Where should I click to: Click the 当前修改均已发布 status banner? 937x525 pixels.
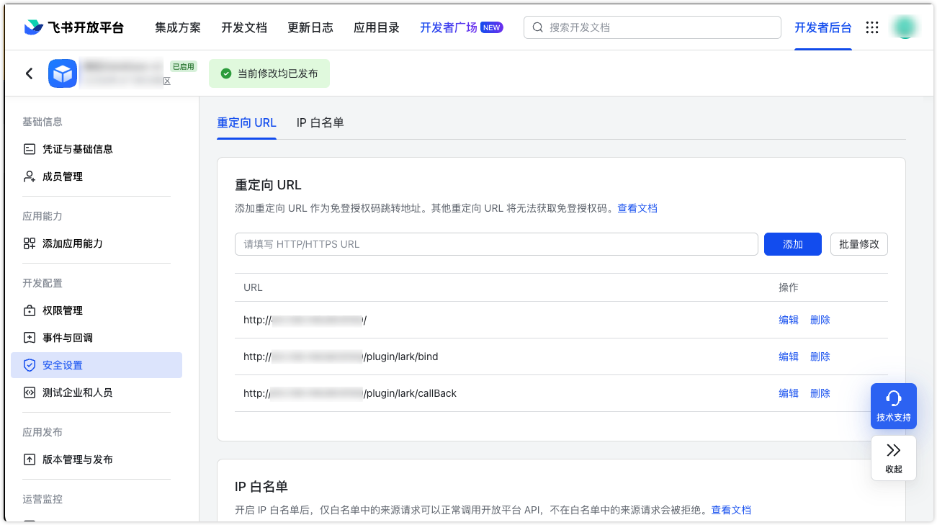tap(269, 73)
